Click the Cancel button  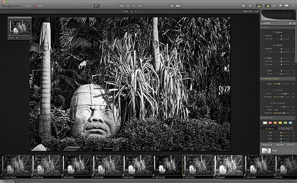click(39, 6)
